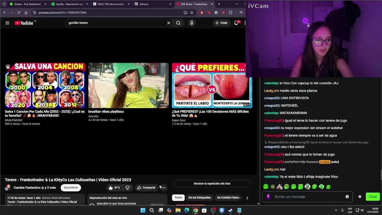Open the Chrome extensions puzzle icon
The image size is (382, 215).
(x=230, y=13)
